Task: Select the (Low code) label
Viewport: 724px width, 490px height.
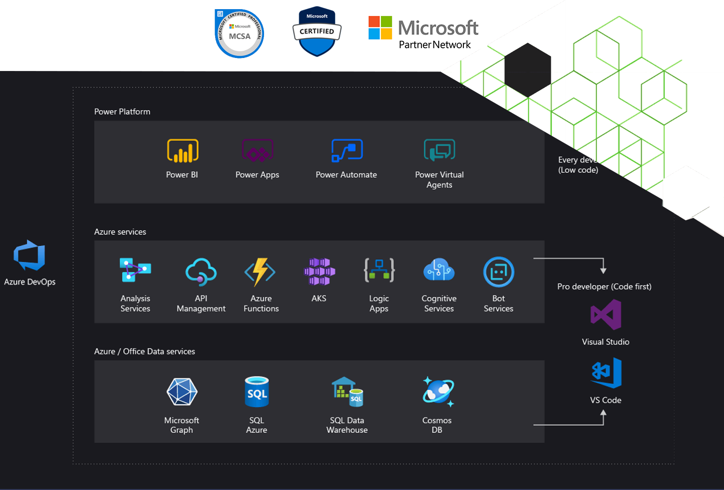Action: coord(578,170)
